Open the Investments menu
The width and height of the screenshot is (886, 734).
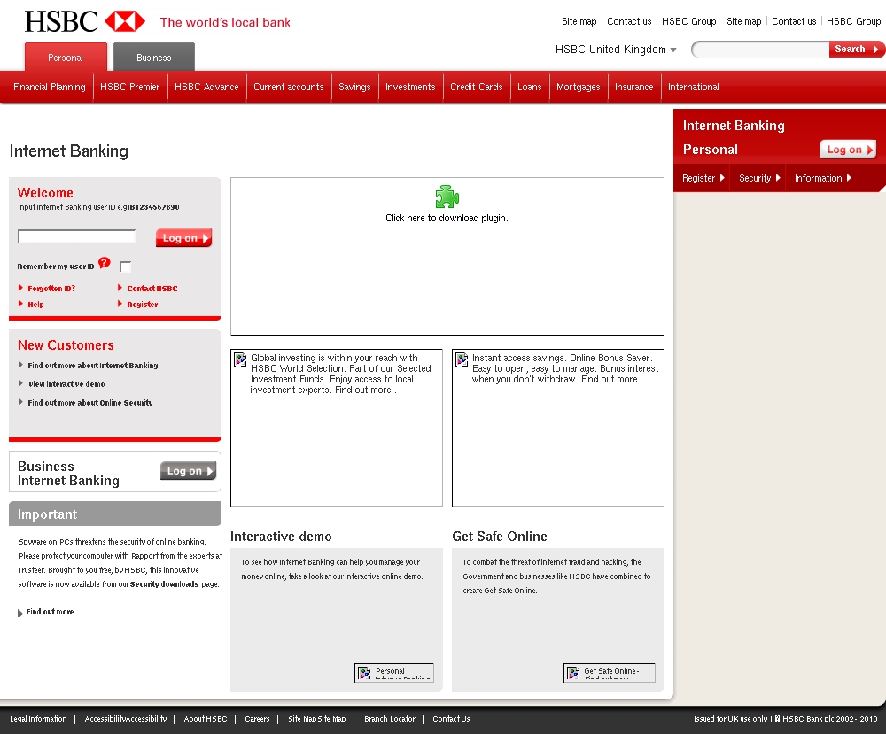click(x=410, y=87)
